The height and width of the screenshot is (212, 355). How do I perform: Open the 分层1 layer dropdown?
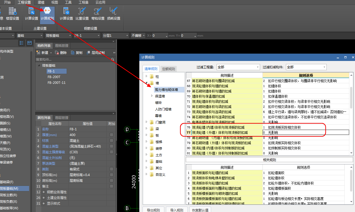115,36
